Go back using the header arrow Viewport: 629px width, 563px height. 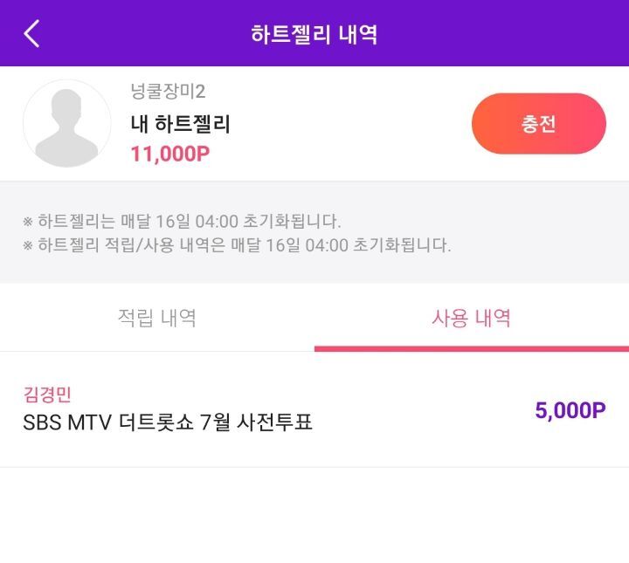[x=31, y=34]
